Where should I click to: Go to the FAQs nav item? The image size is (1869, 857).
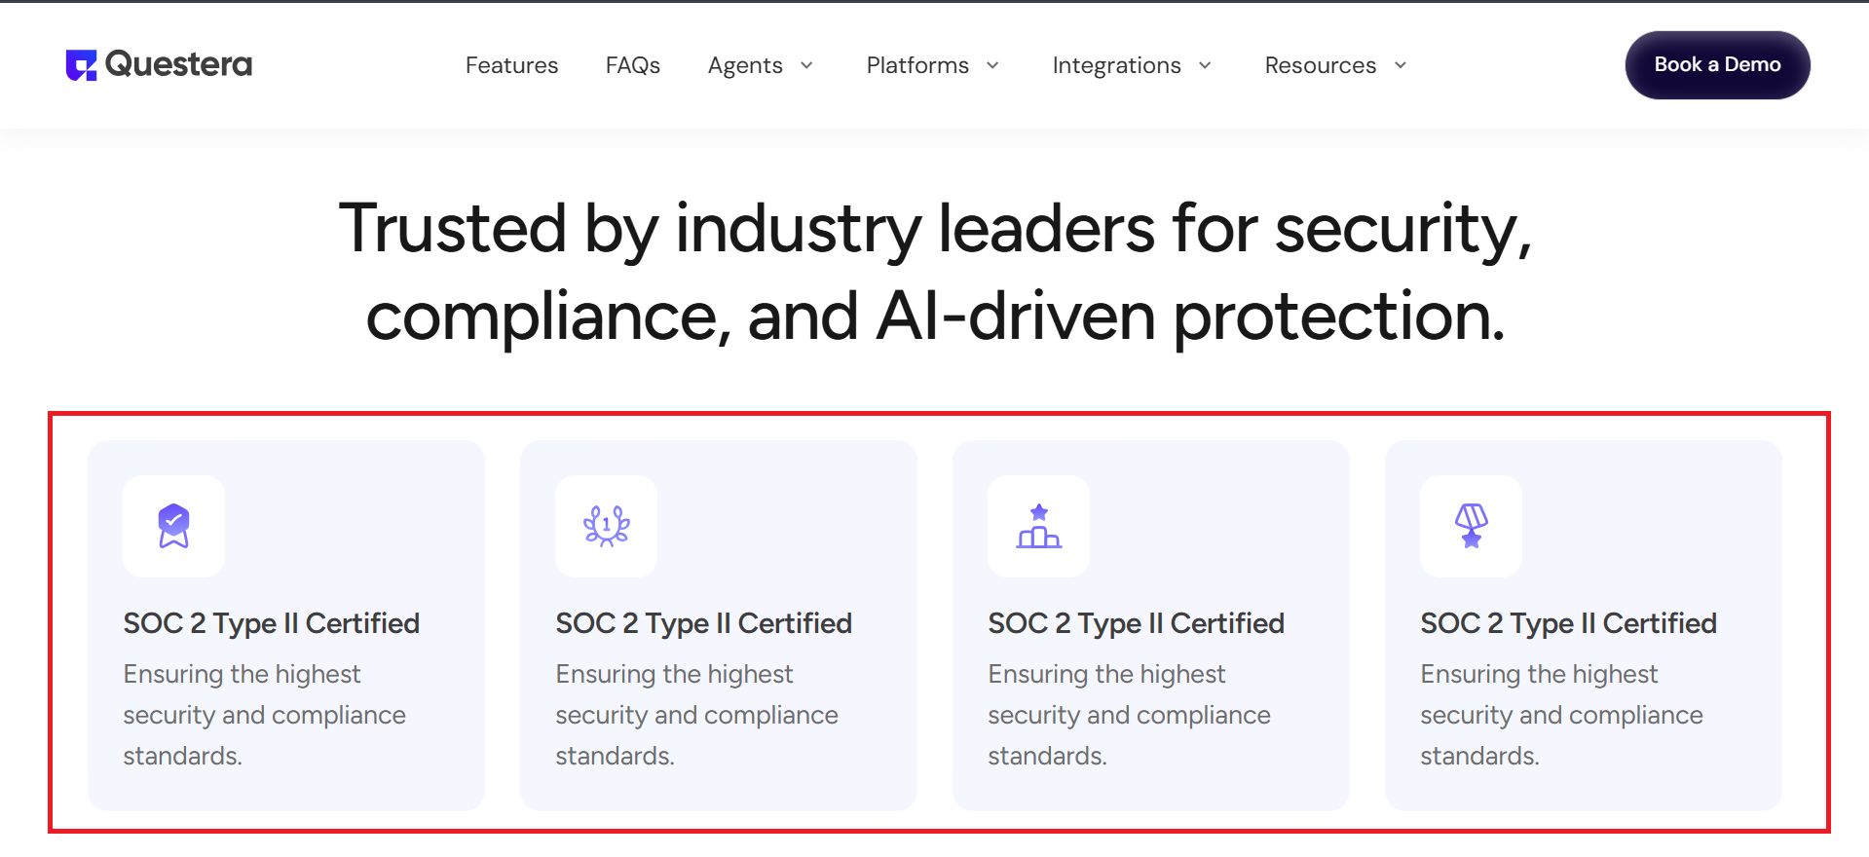point(633,65)
